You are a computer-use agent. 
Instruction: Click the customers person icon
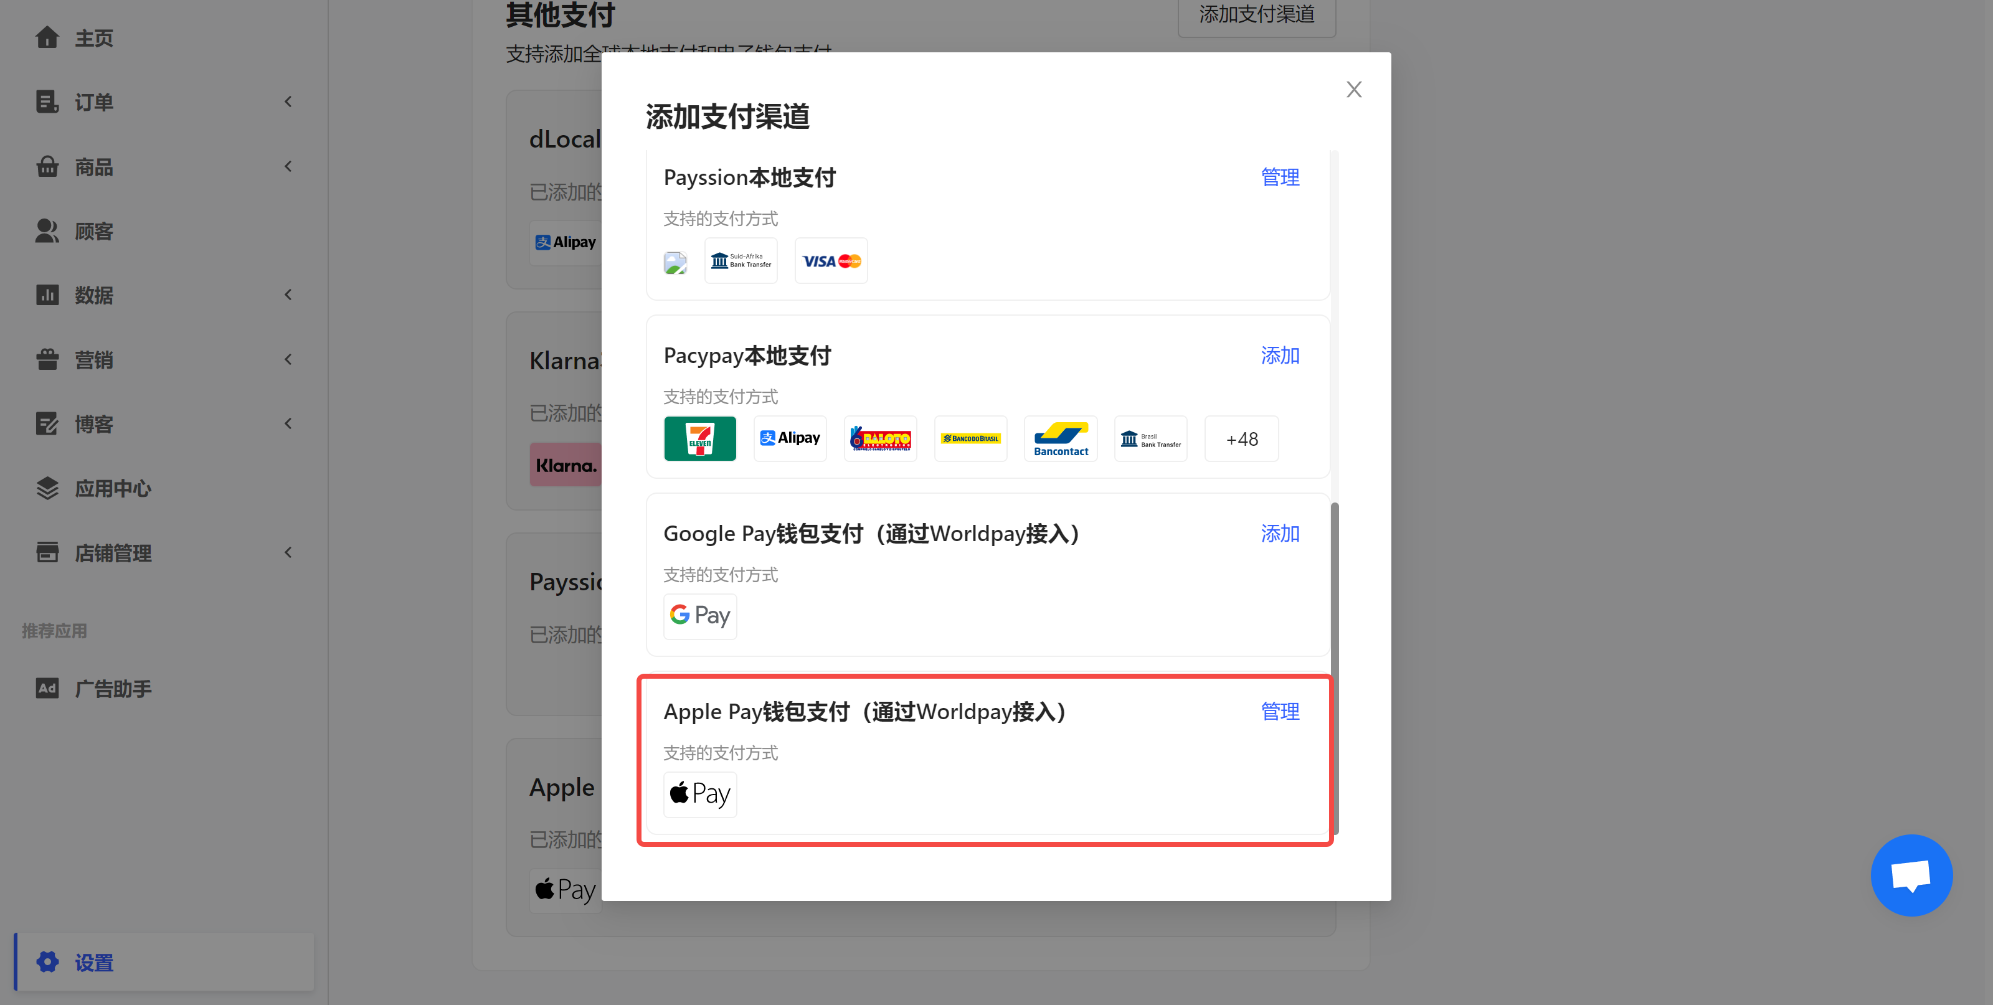point(47,230)
